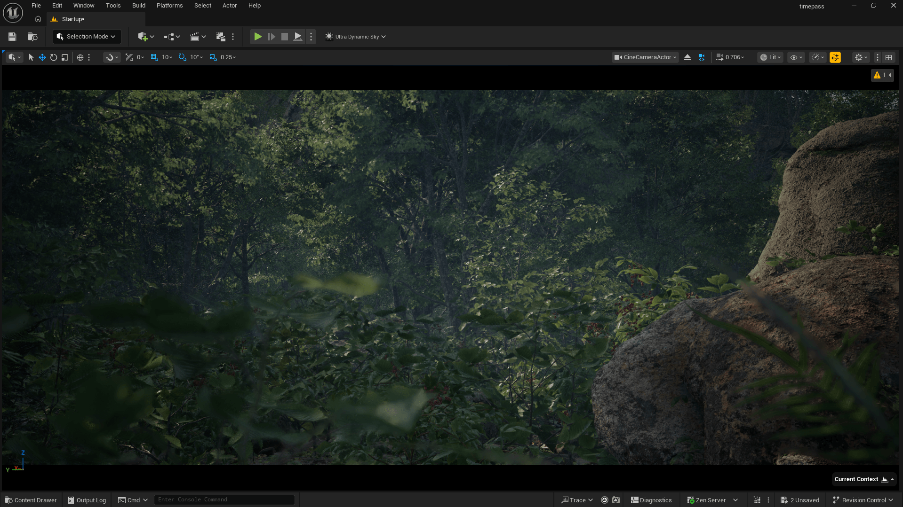Switch to the Startup level tab
903x507 pixels.
73,19
